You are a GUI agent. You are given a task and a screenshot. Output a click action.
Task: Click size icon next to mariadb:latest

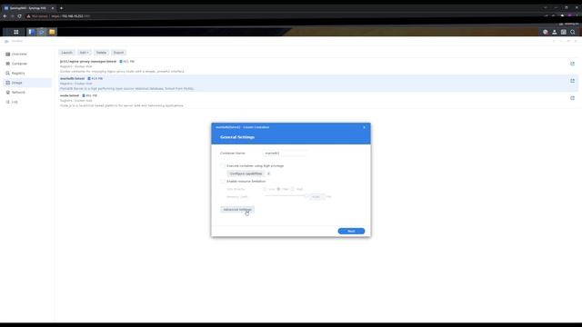[89, 79]
